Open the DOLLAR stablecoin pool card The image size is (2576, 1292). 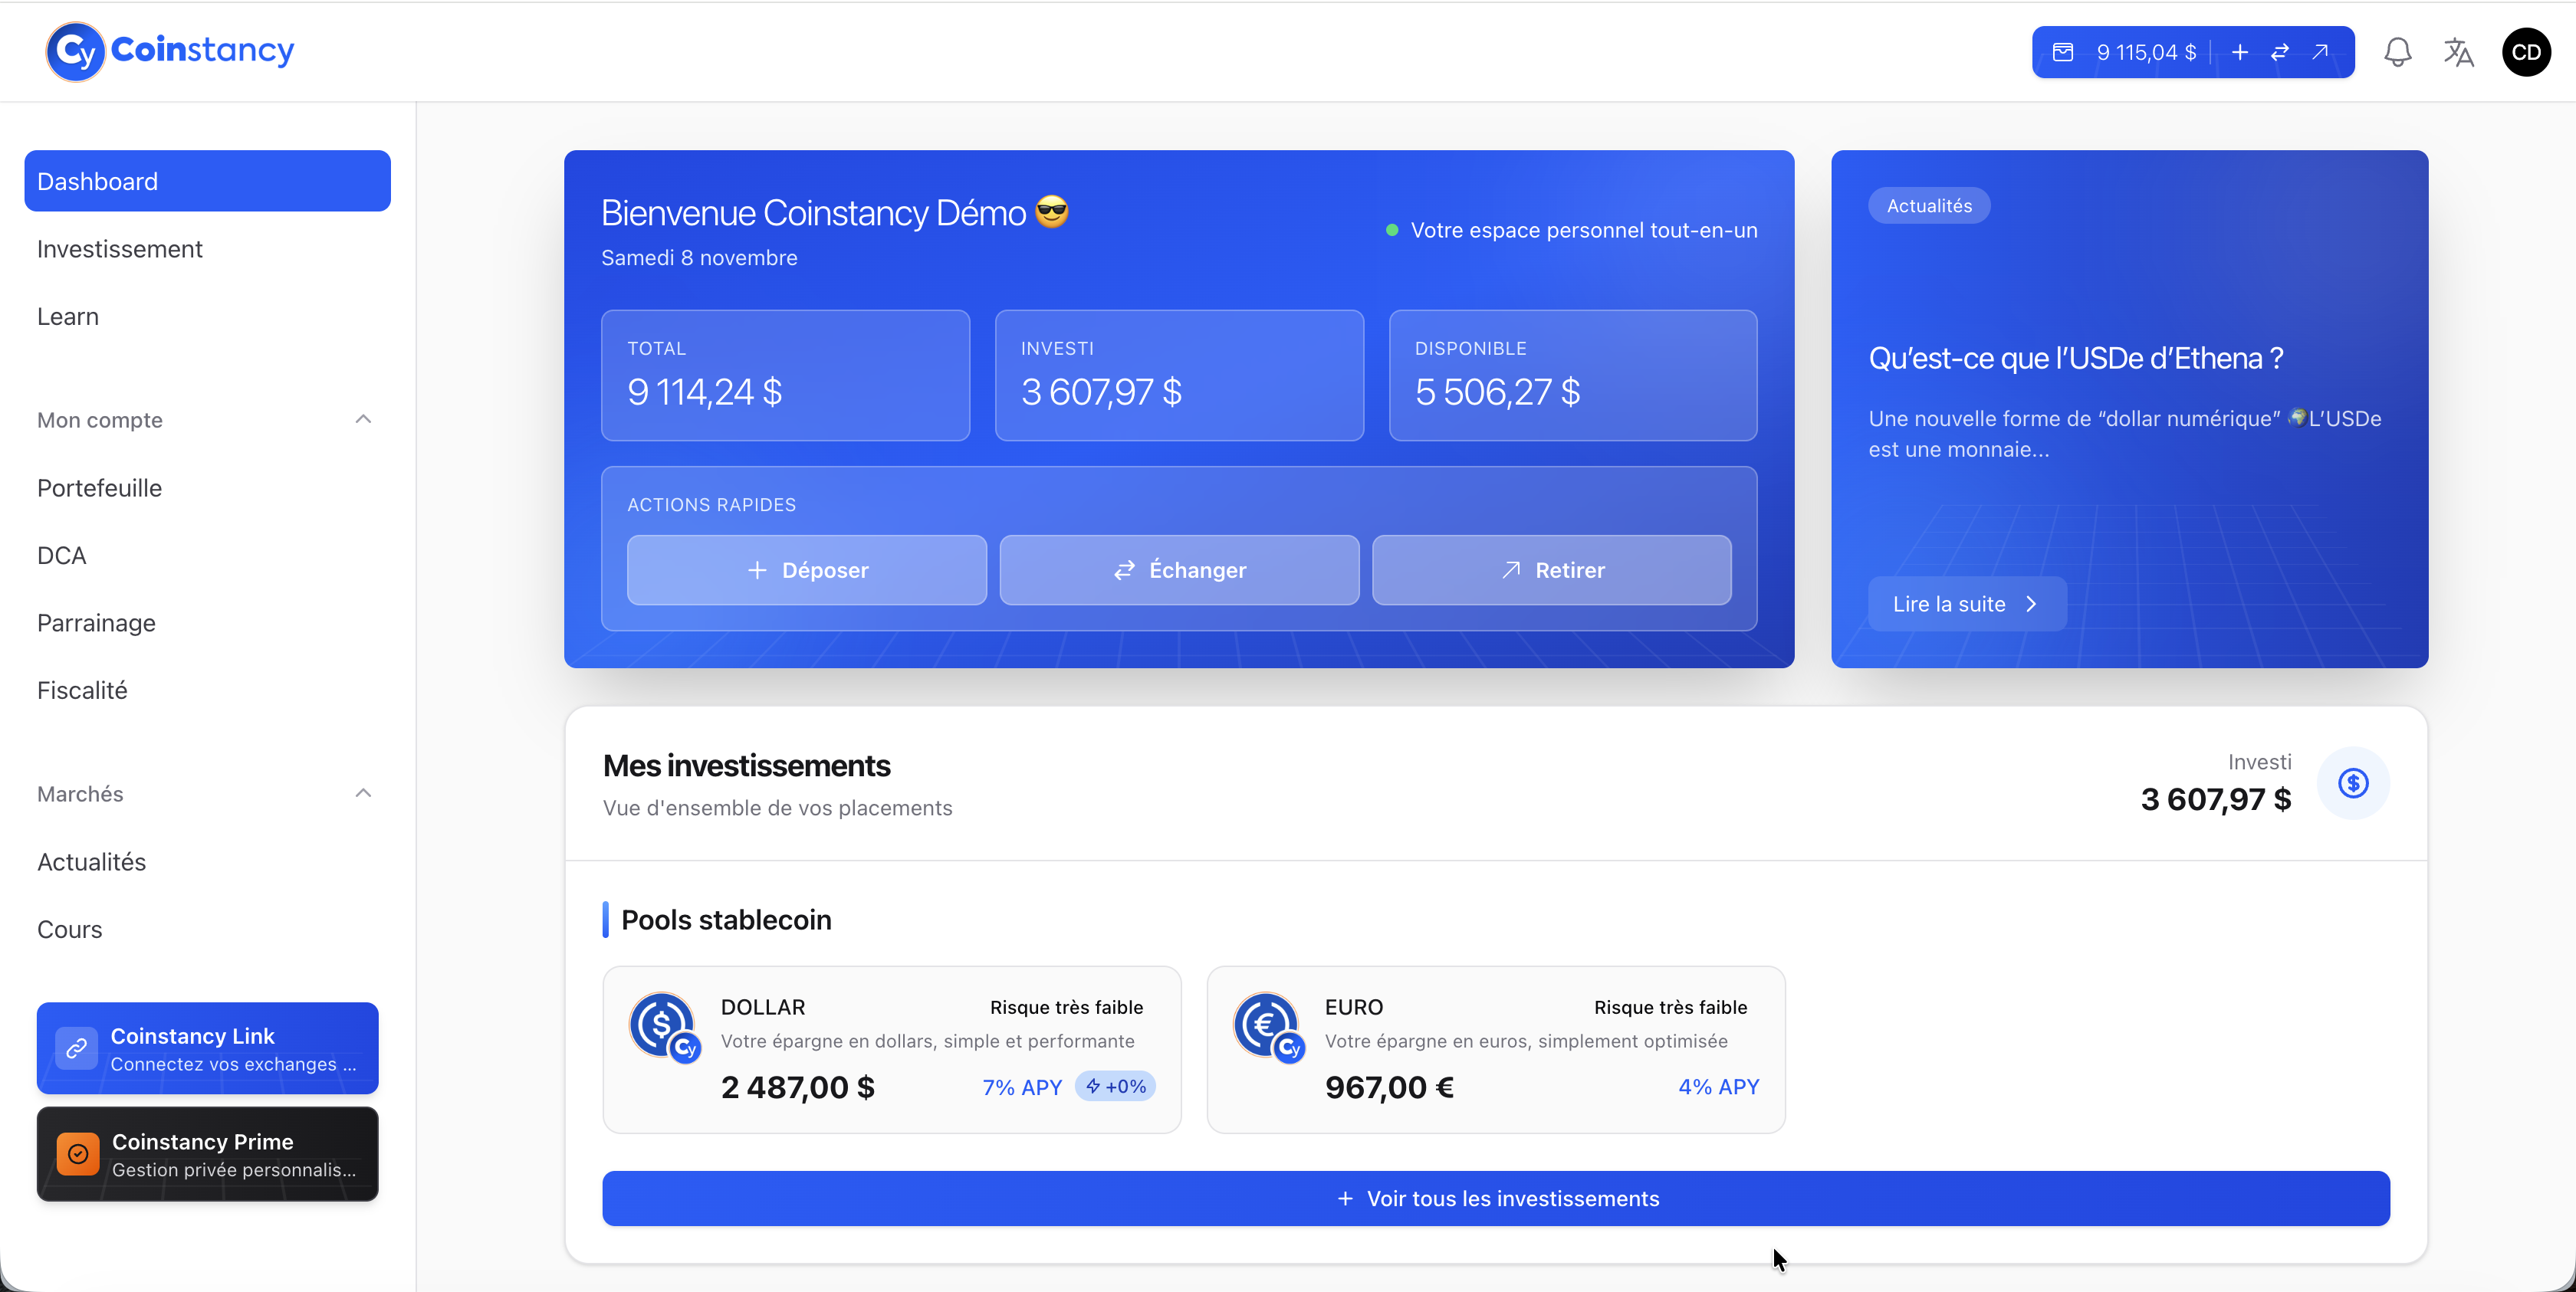pos(891,1048)
